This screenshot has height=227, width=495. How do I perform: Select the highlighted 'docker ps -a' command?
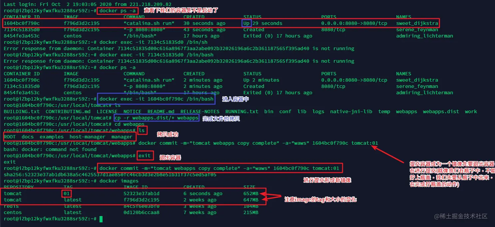click(118, 10)
